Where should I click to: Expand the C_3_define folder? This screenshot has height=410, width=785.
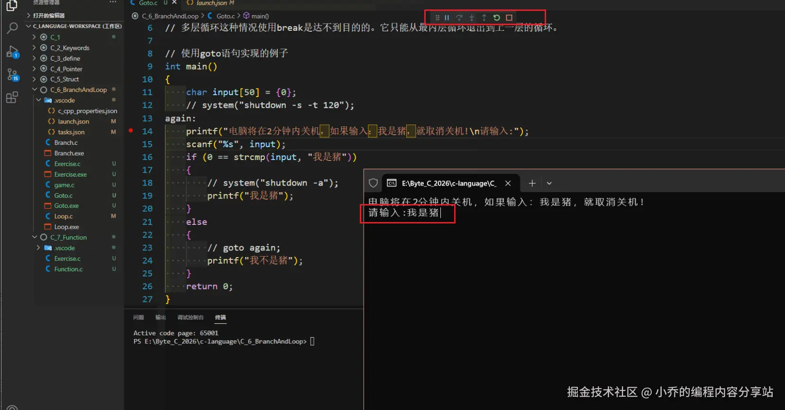pyautogui.click(x=34, y=58)
